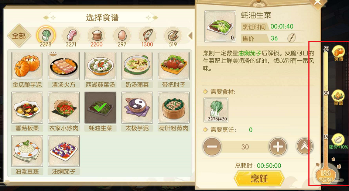Select the shrimp ingredient filter (519)

(x=173, y=35)
